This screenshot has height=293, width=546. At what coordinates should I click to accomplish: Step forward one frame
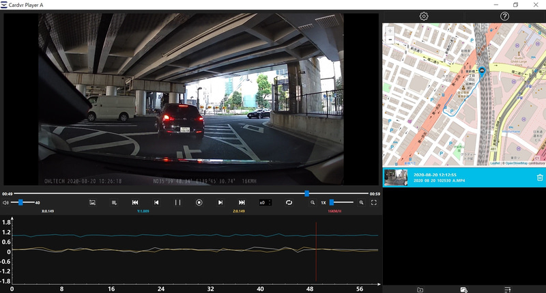[x=220, y=202]
